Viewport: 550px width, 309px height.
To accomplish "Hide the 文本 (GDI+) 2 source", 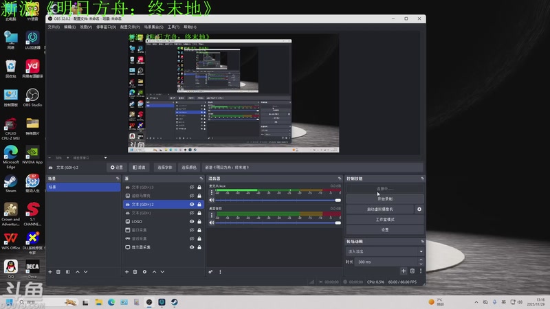I will pyautogui.click(x=192, y=204).
